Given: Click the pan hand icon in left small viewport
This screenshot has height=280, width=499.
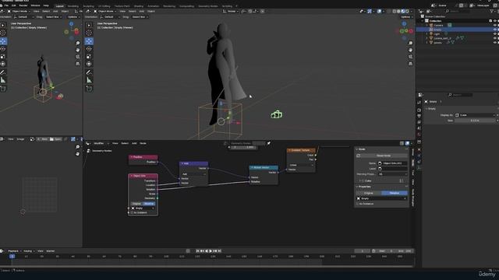Looking at the screenshot, I should 78,50.
